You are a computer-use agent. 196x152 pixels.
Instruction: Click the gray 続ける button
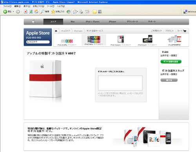click(x=169, y=80)
